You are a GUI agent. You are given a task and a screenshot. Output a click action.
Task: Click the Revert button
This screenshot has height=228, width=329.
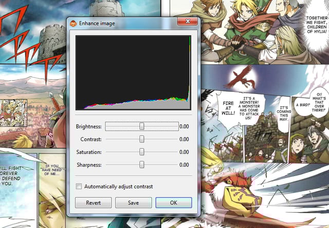(94, 203)
